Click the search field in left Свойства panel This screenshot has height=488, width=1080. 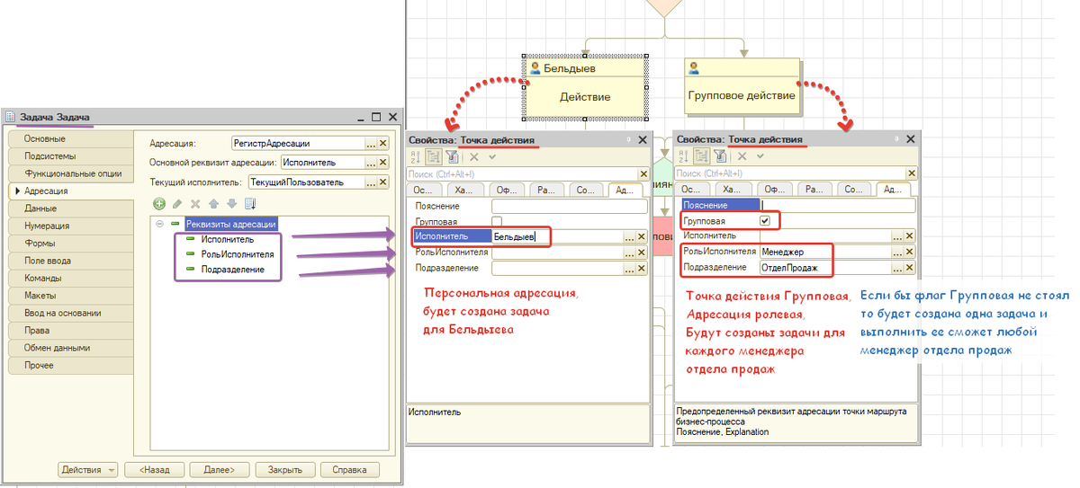[521, 173]
